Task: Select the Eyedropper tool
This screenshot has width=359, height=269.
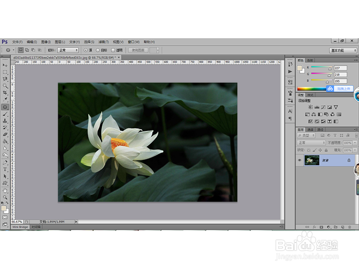Action: [5, 100]
